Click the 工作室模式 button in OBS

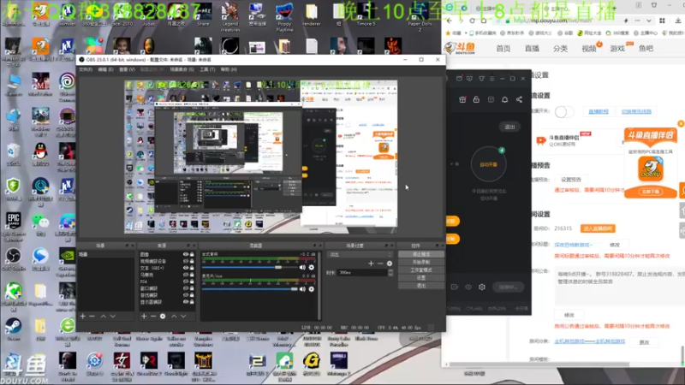pos(421,269)
